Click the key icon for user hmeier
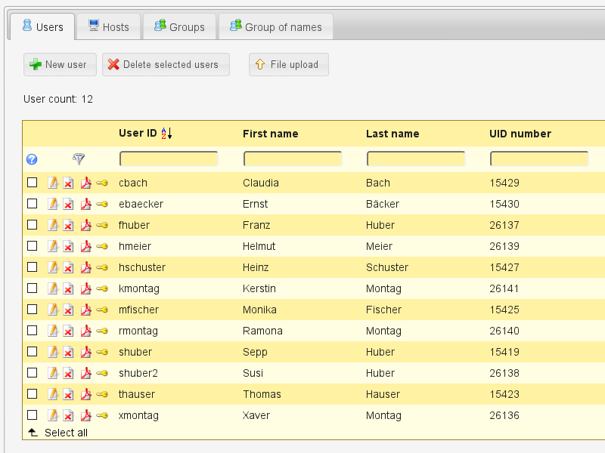 (102, 246)
